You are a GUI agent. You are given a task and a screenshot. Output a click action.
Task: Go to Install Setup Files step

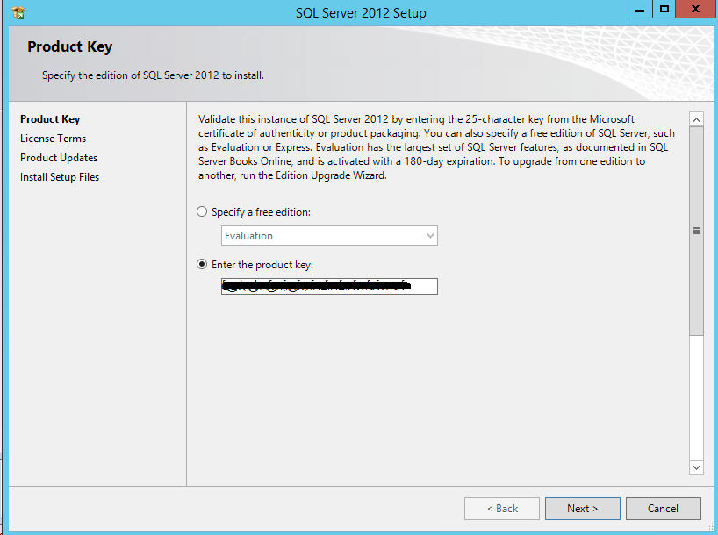pos(60,177)
